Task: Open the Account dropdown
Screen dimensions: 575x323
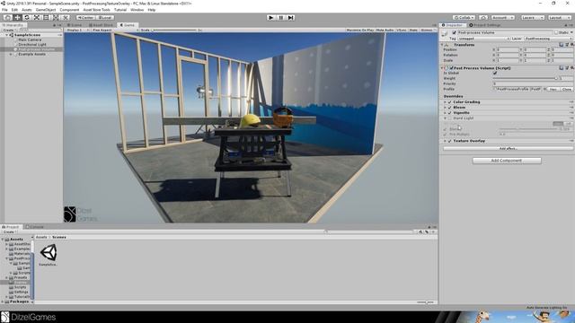Action: click(x=503, y=18)
